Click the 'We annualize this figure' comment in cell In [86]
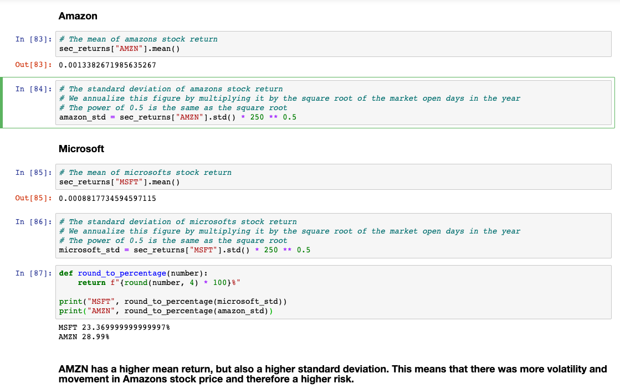Screen dimensions: 620x389 click(x=290, y=231)
